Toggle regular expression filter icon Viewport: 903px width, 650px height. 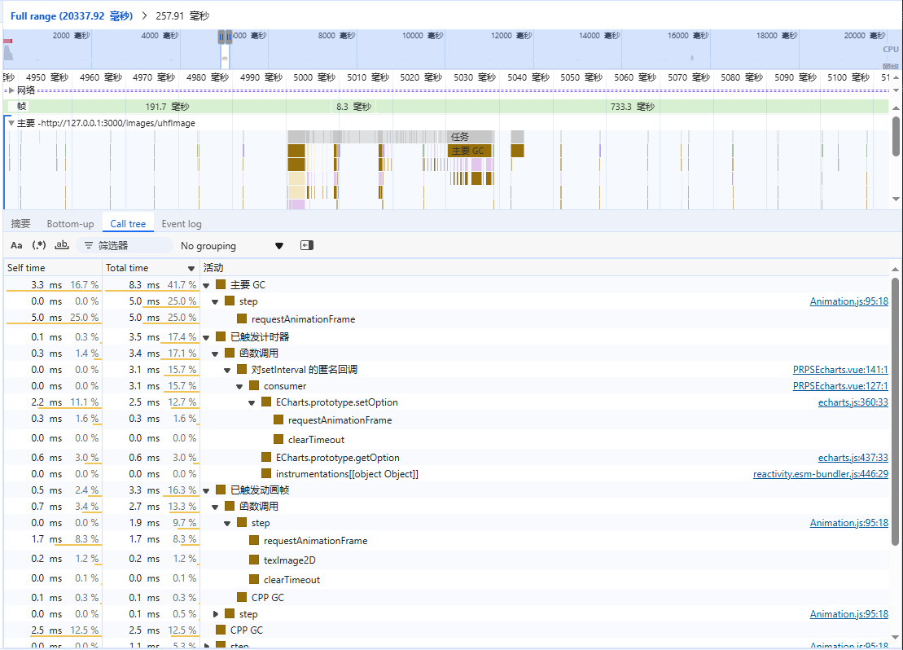pyautogui.click(x=38, y=245)
